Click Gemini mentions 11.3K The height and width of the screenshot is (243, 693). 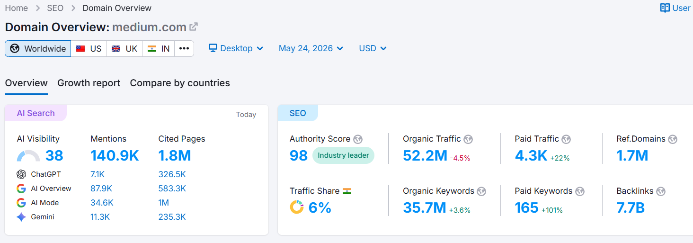[x=100, y=217]
